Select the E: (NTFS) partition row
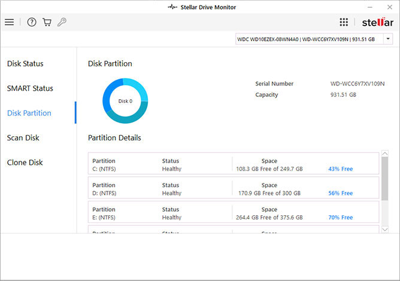 click(x=234, y=212)
